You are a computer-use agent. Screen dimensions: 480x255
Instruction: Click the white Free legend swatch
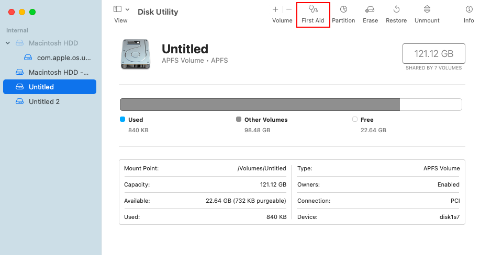(x=355, y=119)
